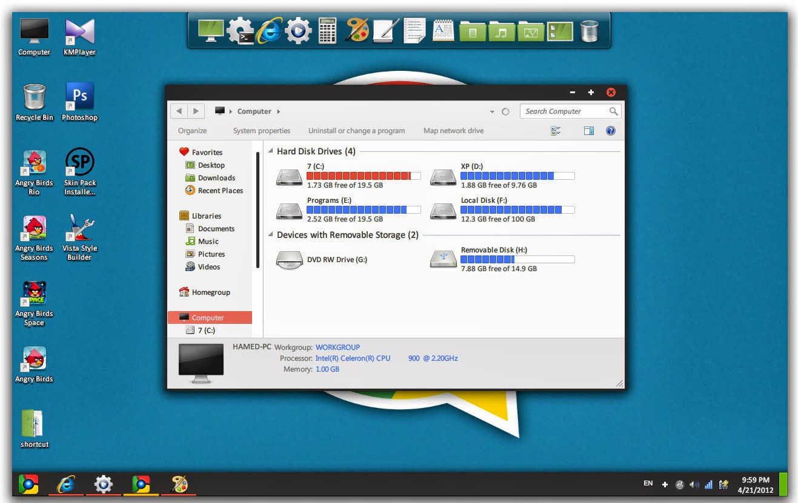Open the green Videos folder in dock

(560, 31)
